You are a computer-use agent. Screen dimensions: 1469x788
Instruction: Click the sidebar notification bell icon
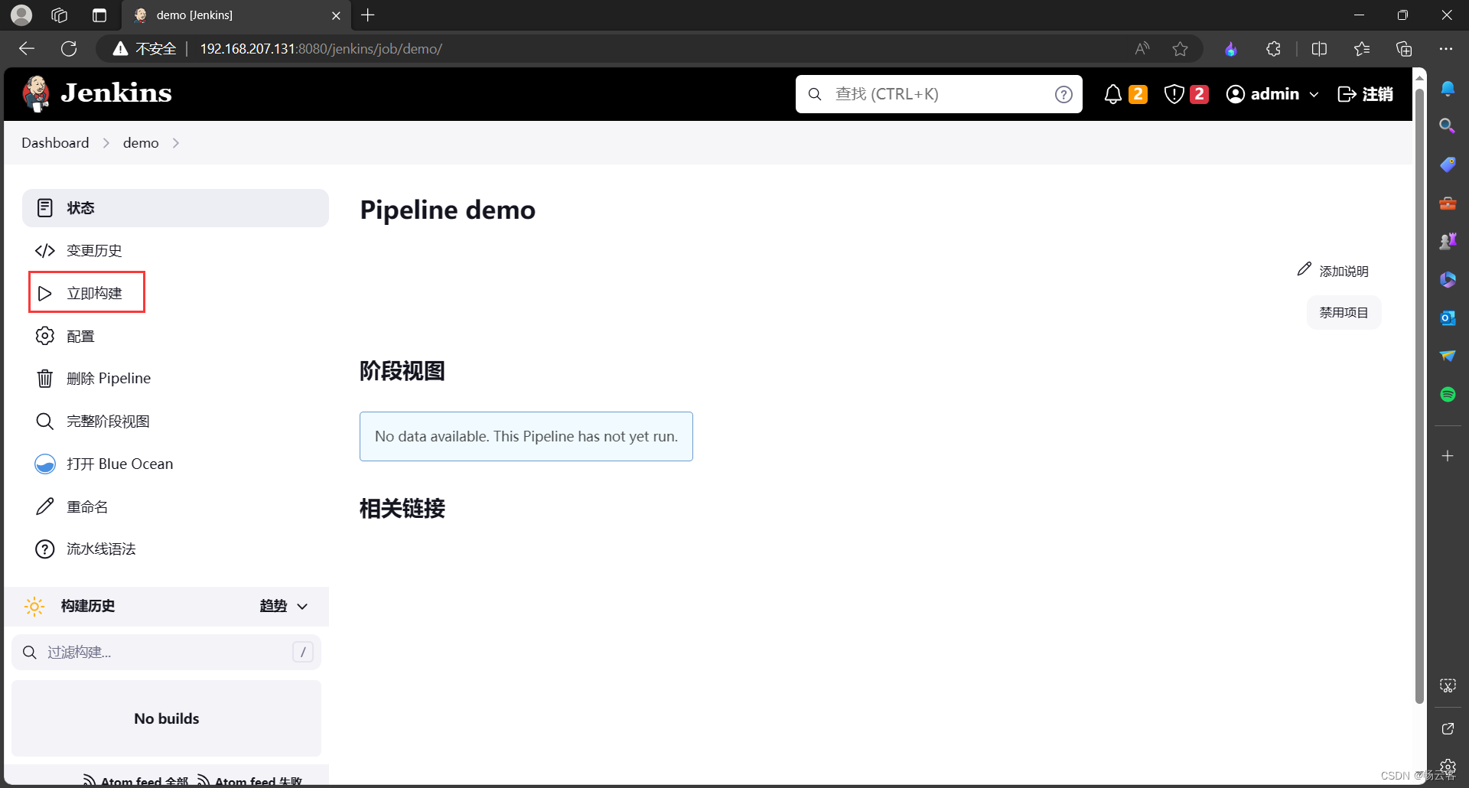[x=1448, y=88]
